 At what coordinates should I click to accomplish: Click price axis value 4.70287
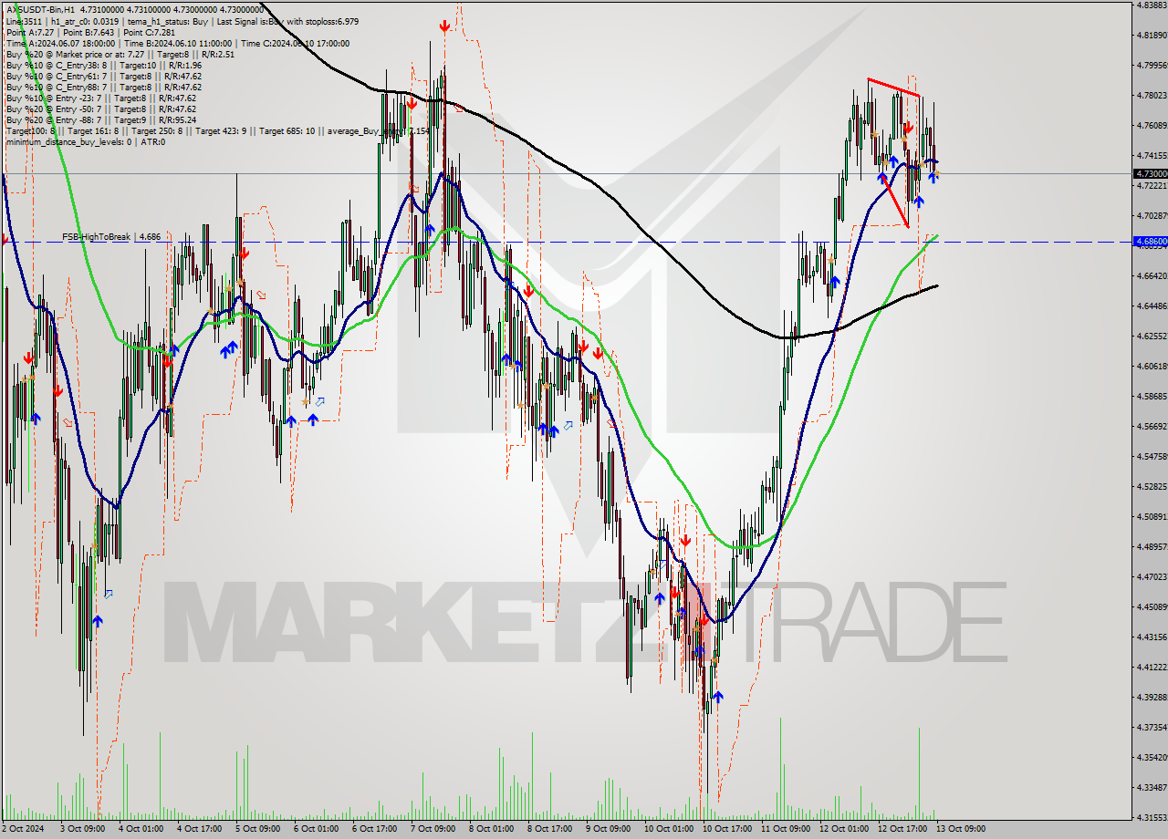coord(1152,215)
